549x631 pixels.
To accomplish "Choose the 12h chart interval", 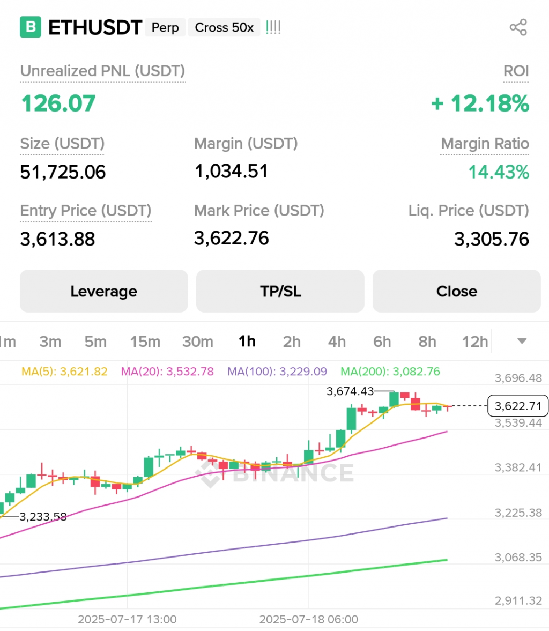I will point(475,342).
